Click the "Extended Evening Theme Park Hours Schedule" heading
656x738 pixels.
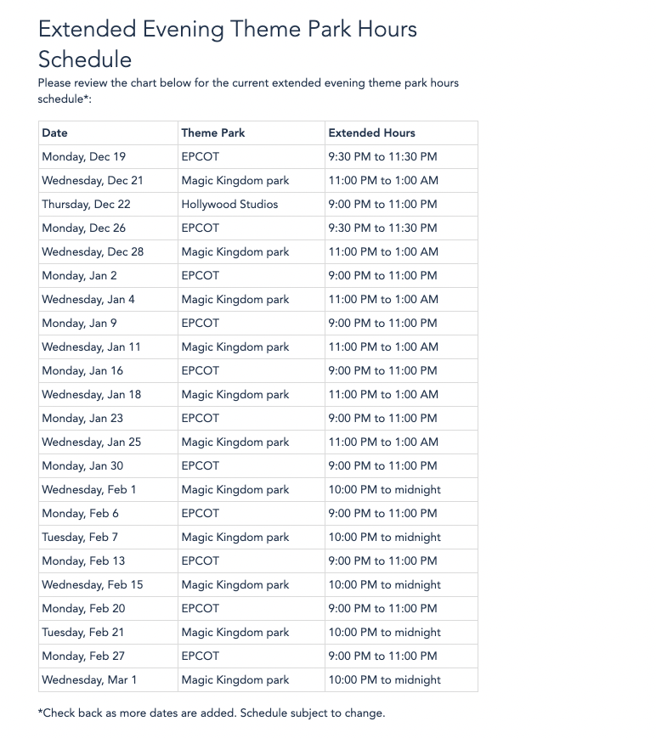(x=228, y=44)
